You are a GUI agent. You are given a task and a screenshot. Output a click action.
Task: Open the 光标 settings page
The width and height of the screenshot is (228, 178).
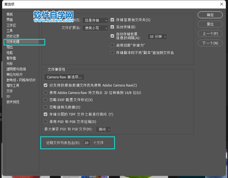pyautogui.click(x=10, y=64)
